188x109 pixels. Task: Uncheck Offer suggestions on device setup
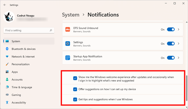tap(75, 89)
